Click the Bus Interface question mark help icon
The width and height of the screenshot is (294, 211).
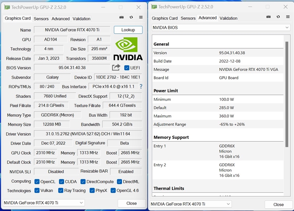pos(141,86)
